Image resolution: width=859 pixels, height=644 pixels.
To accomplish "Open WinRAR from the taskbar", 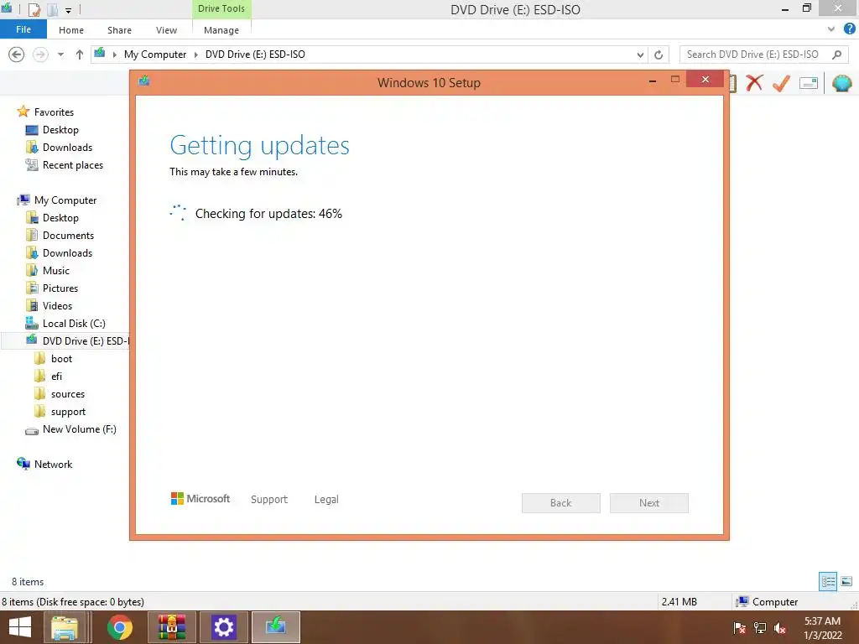I will pyautogui.click(x=172, y=627).
